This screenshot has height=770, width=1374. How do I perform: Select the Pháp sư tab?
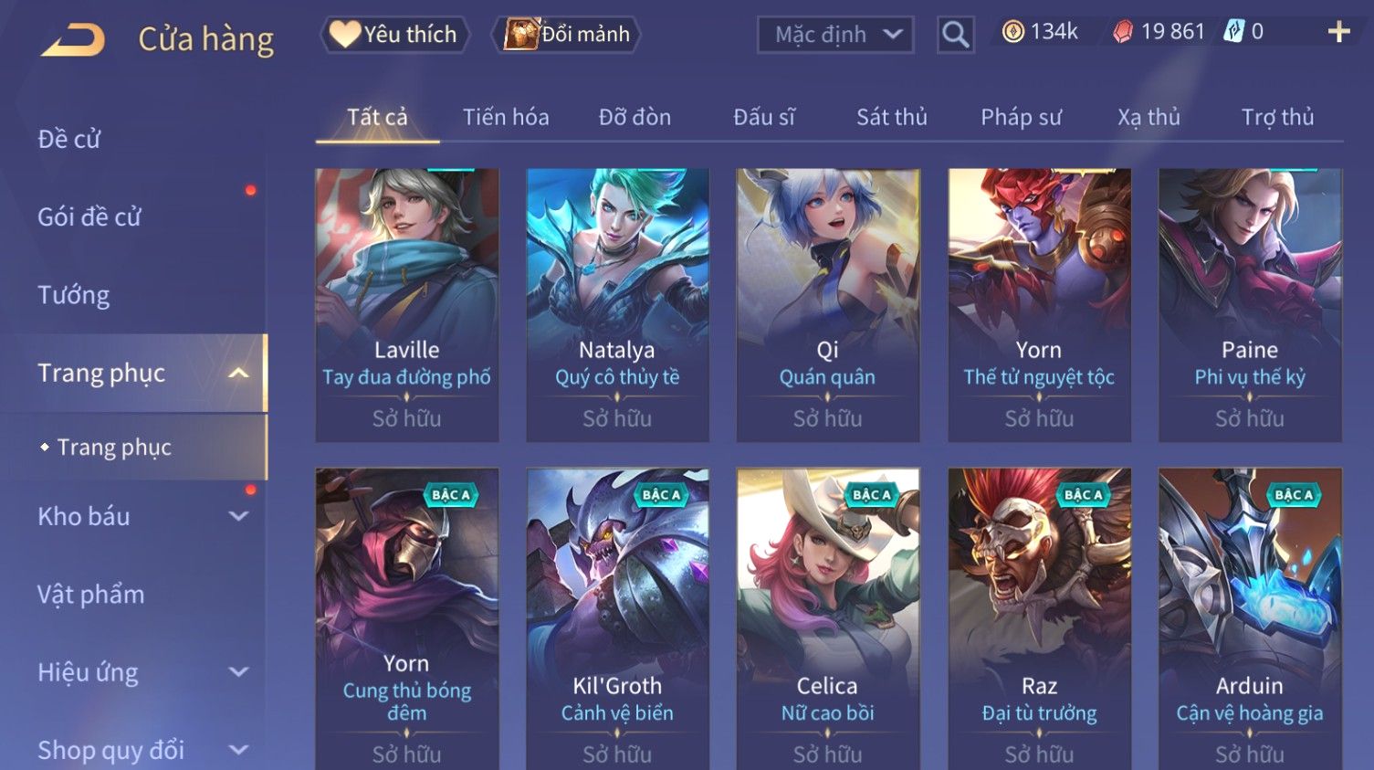click(1021, 117)
